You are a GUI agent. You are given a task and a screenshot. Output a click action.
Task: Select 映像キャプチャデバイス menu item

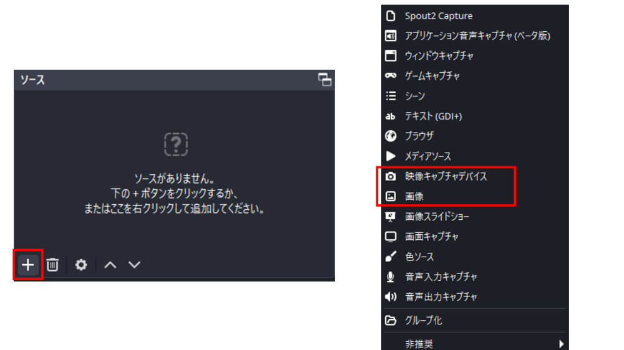475,176
